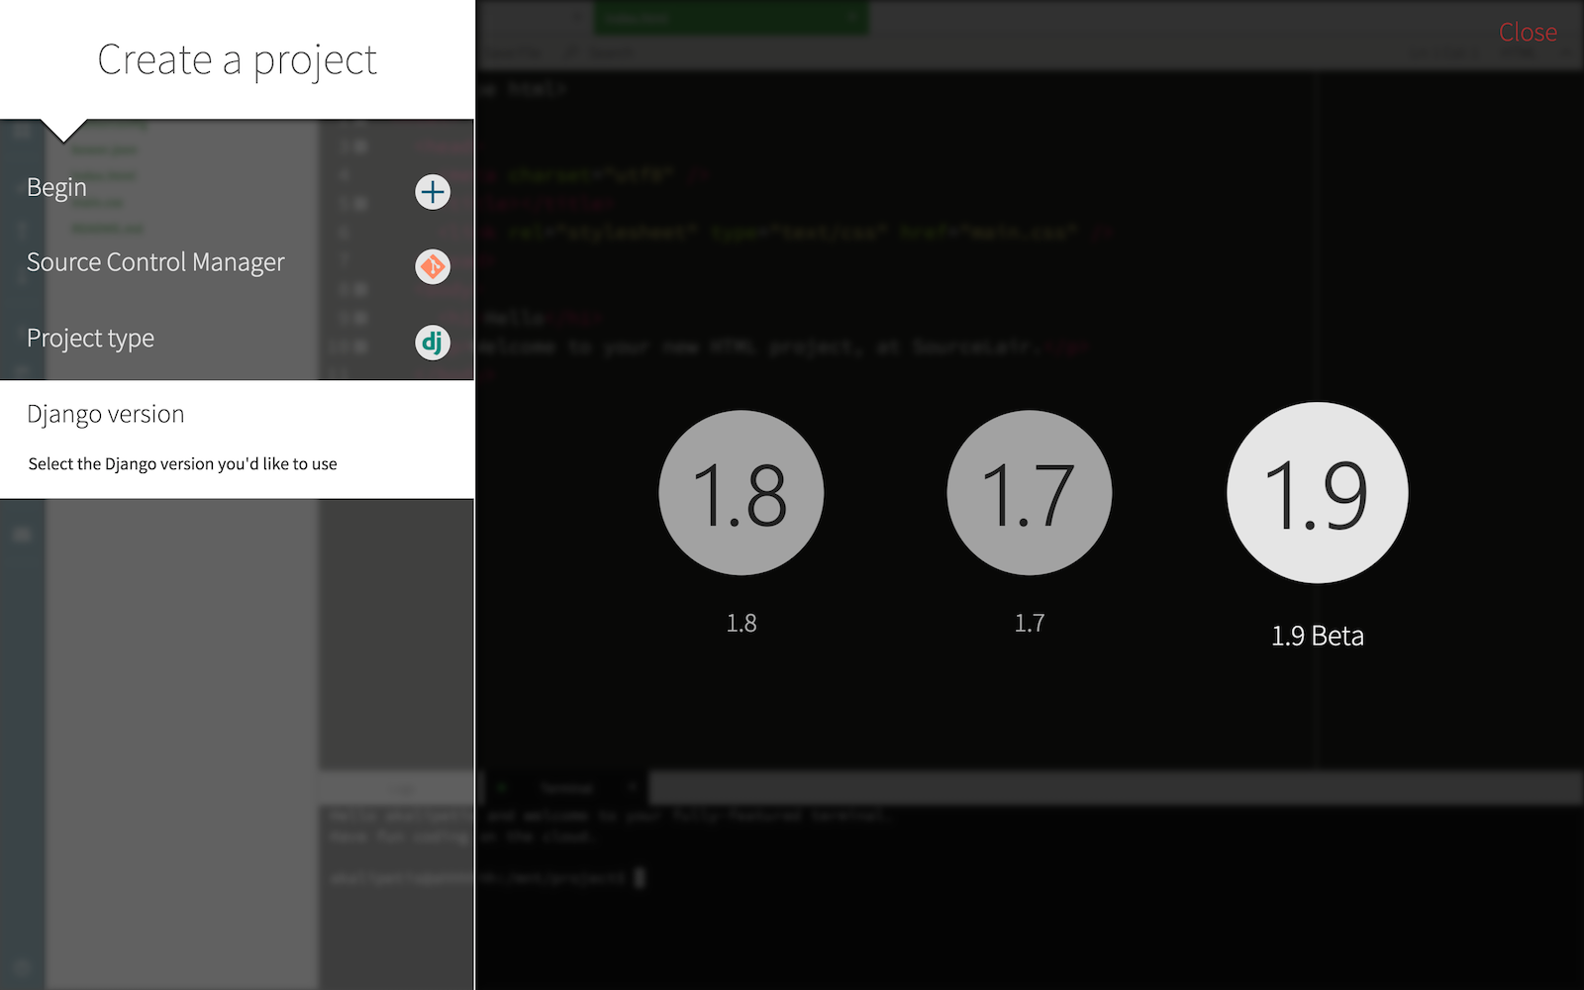The height and width of the screenshot is (990, 1584).
Task: Open the Django version step header
Action: point(105,414)
